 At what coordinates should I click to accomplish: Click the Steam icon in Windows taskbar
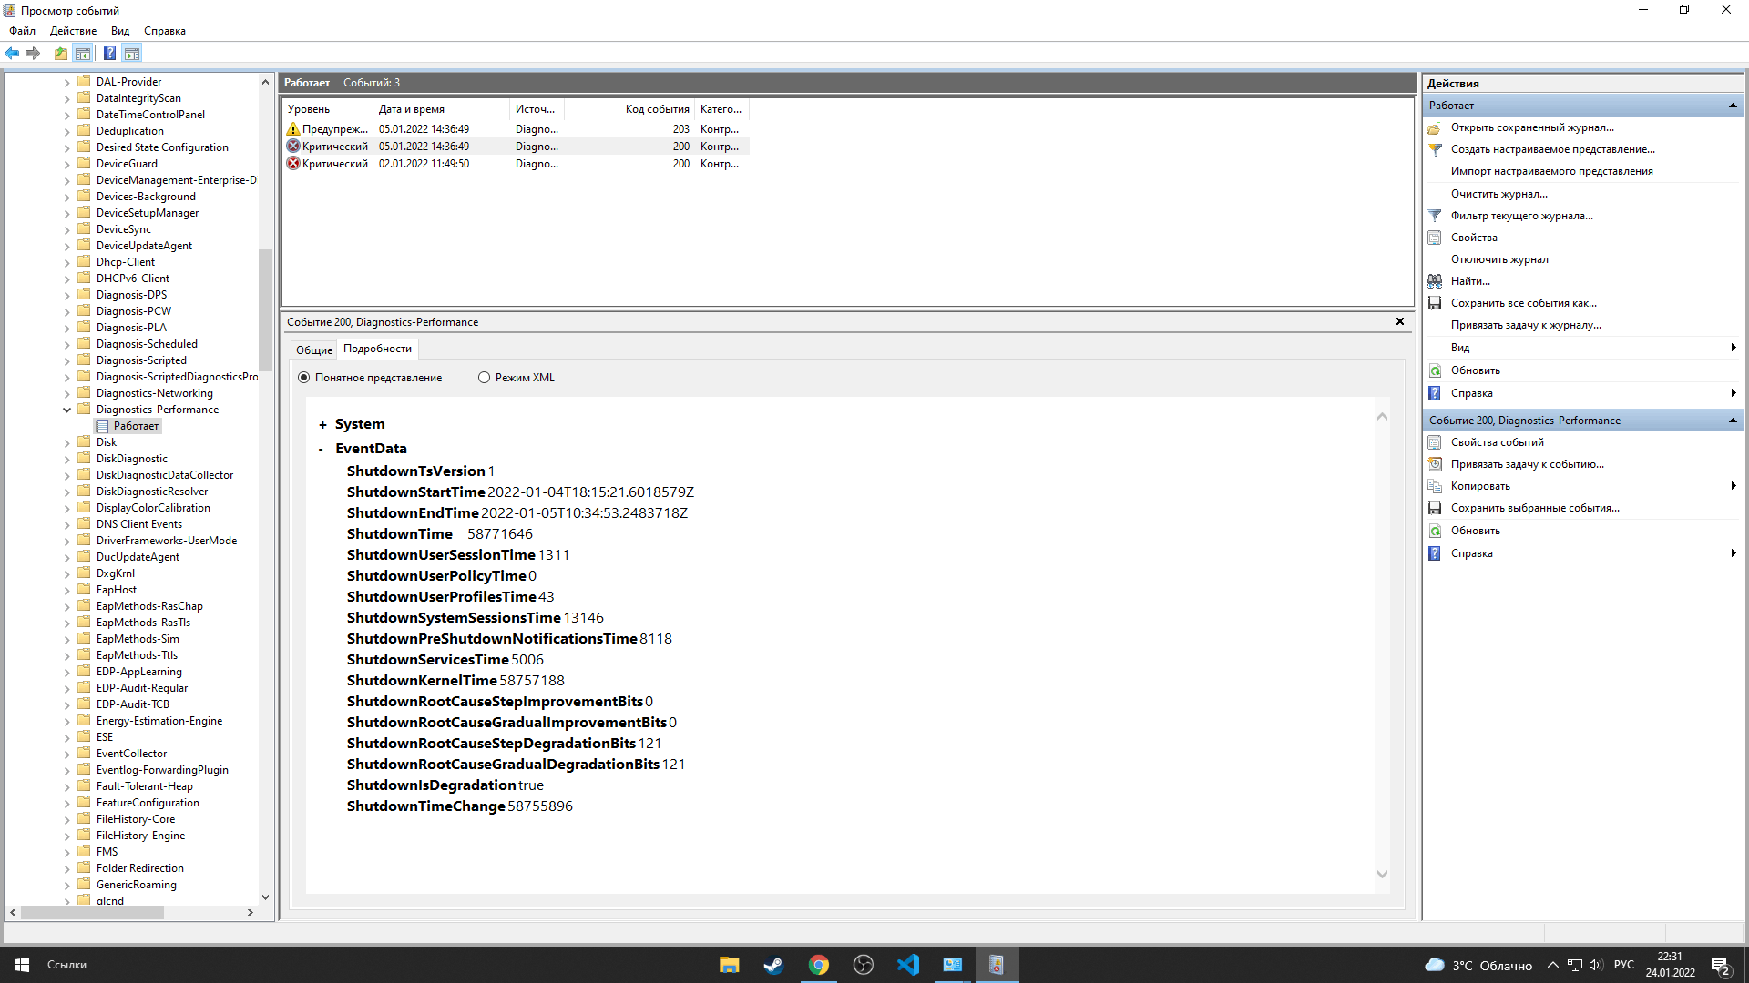click(x=772, y=964)
